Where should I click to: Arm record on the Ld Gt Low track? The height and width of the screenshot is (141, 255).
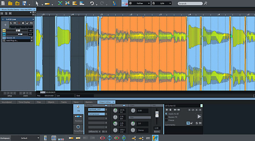point(19,23)
